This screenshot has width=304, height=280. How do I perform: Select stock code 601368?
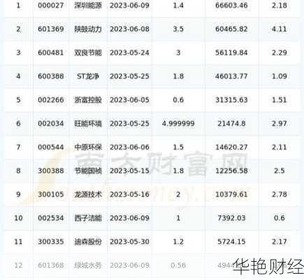coord(51,265)
